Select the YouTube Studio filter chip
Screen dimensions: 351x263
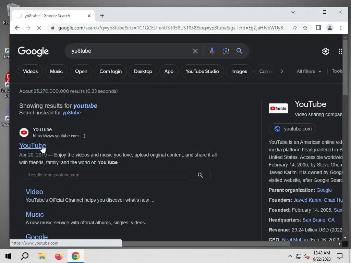[202, 71]
